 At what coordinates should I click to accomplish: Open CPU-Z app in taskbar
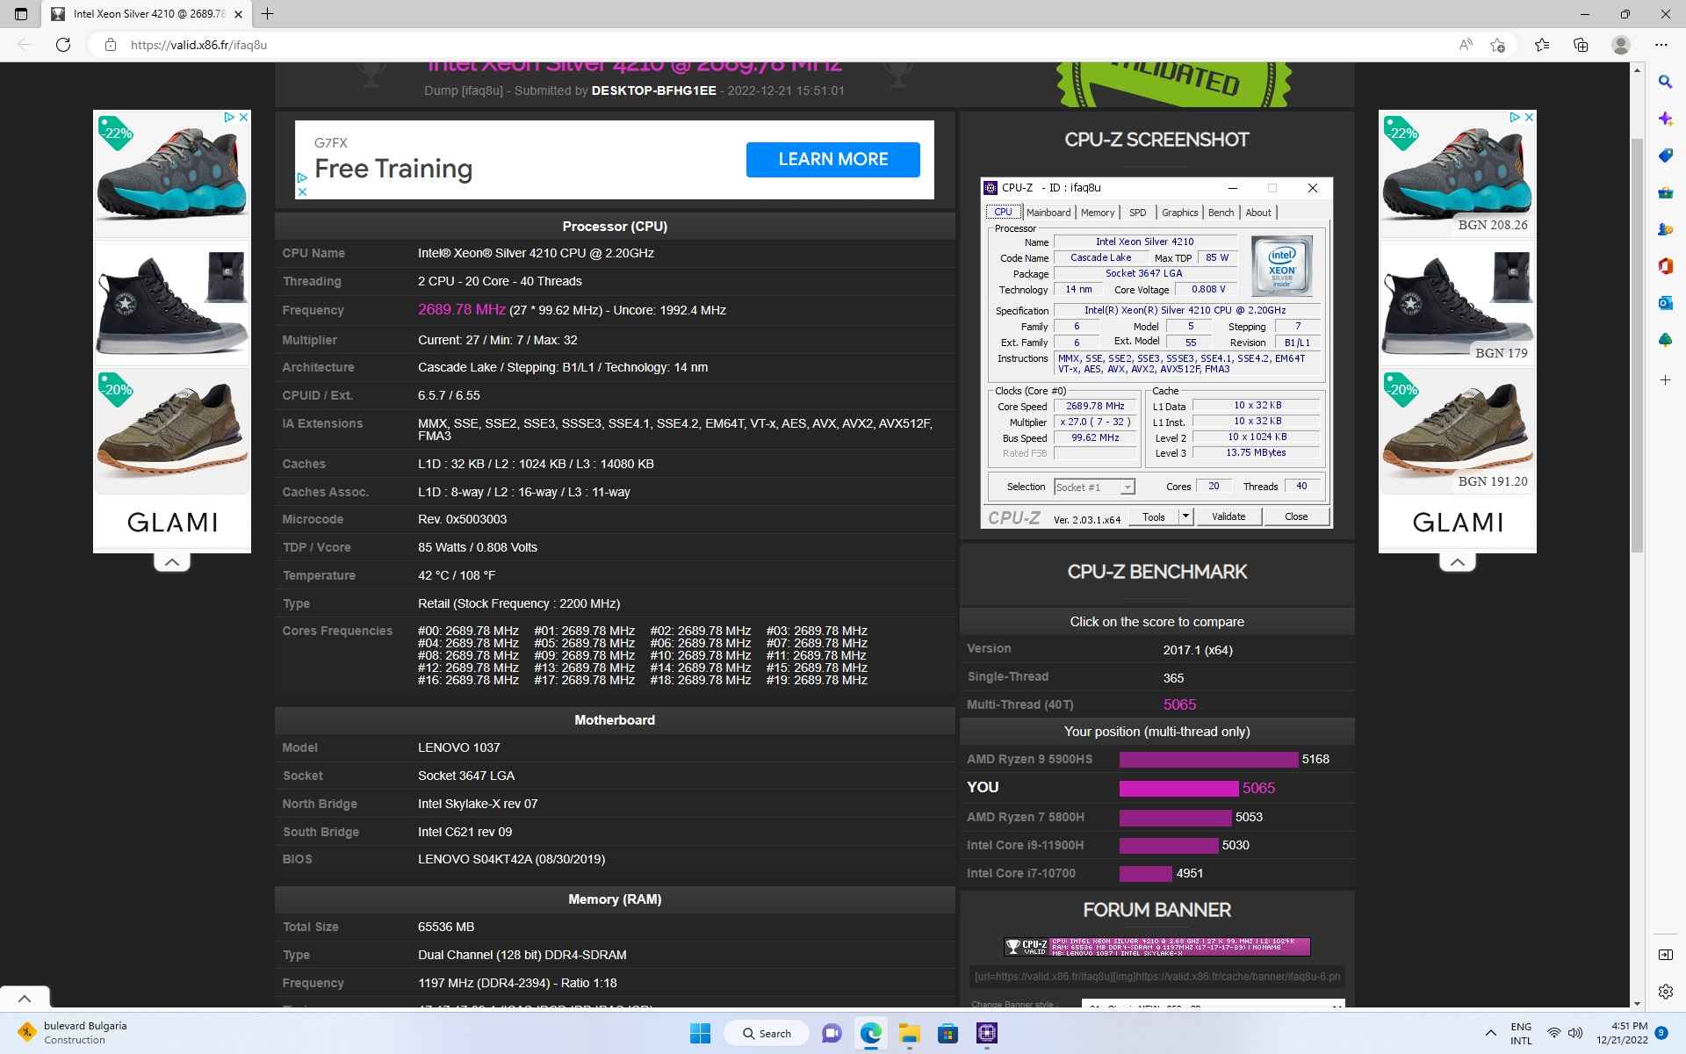point(987,1033)
